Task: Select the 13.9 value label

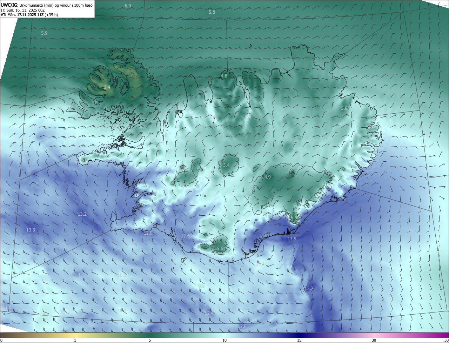Action: [x=292, y=238]
